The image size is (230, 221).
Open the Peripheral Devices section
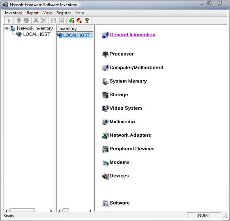pos(132,149)
